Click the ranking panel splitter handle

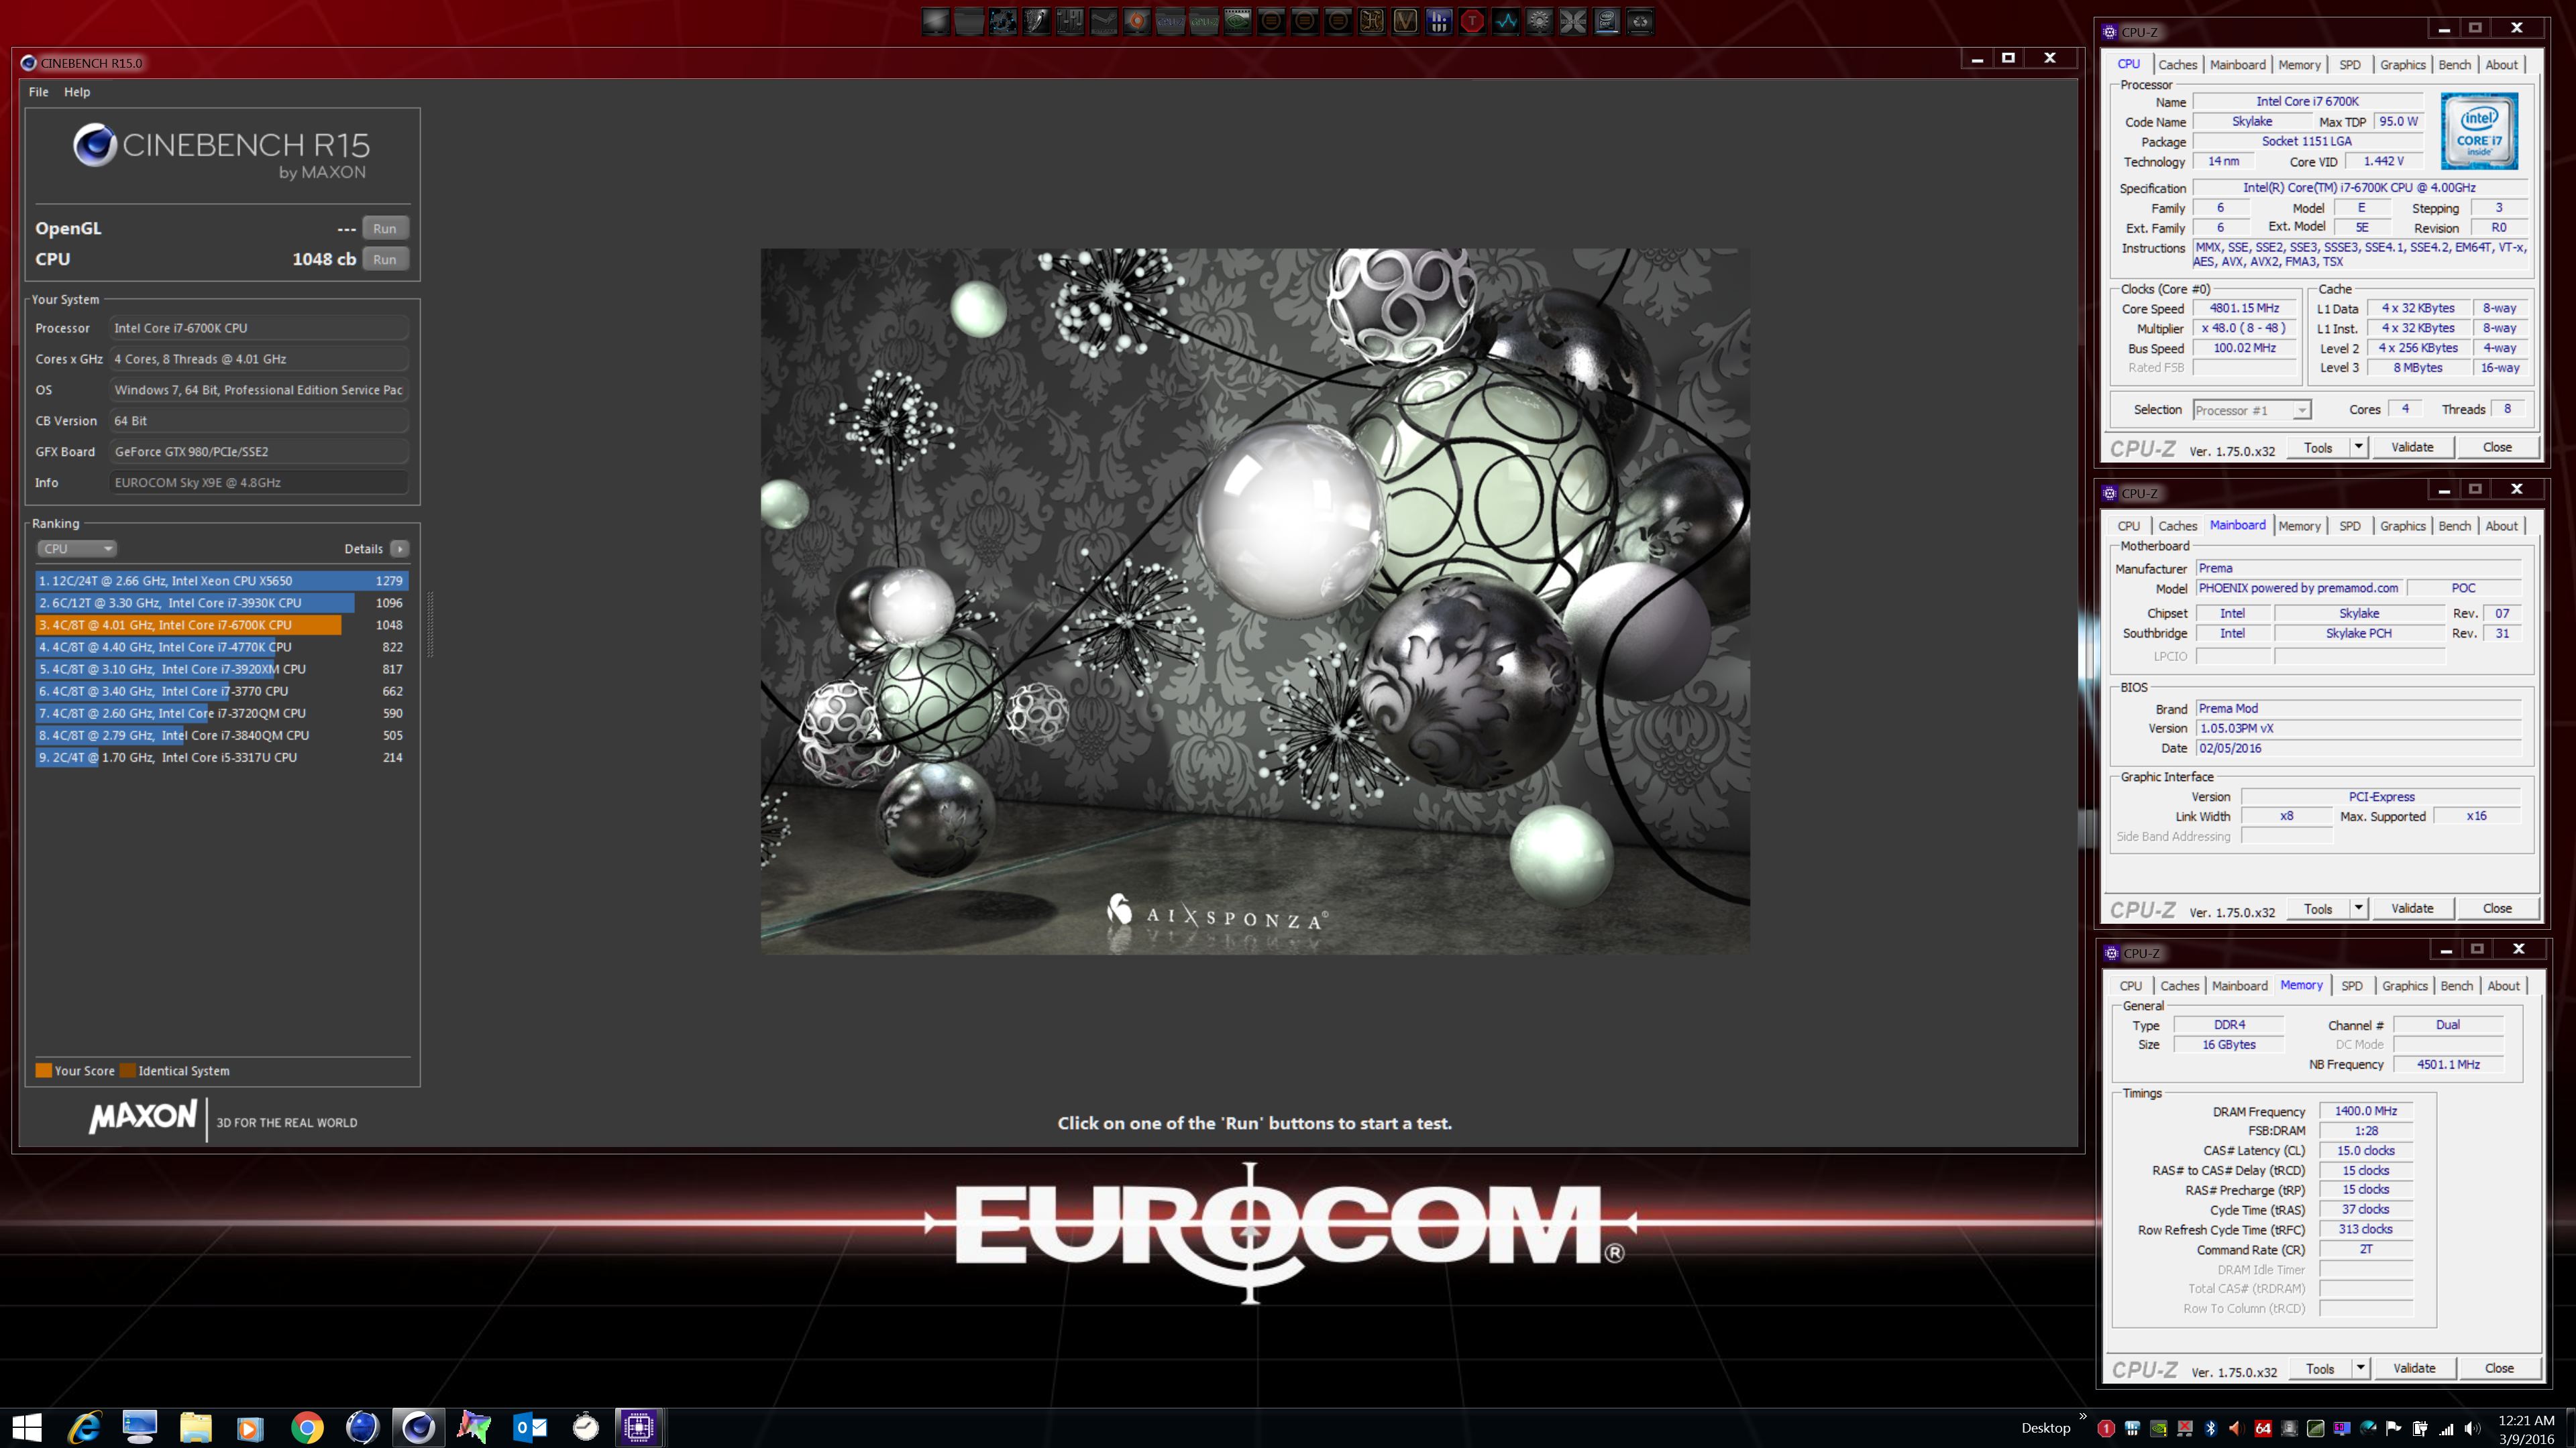coord(431,625)
